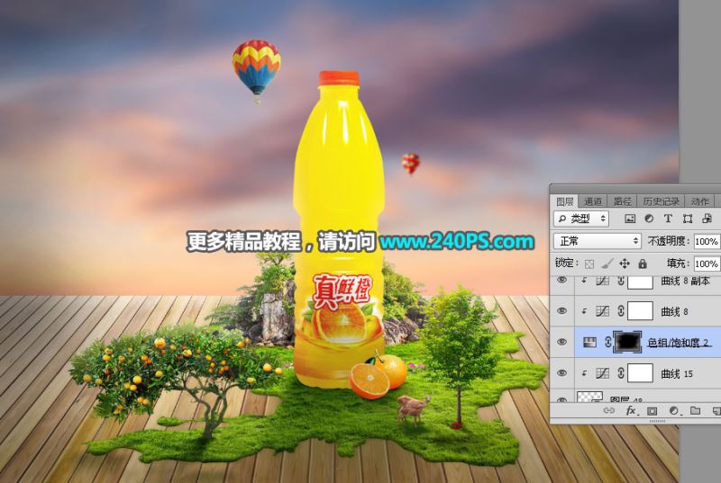Click the 填充 100% field
721x483 pixels.
707,264
